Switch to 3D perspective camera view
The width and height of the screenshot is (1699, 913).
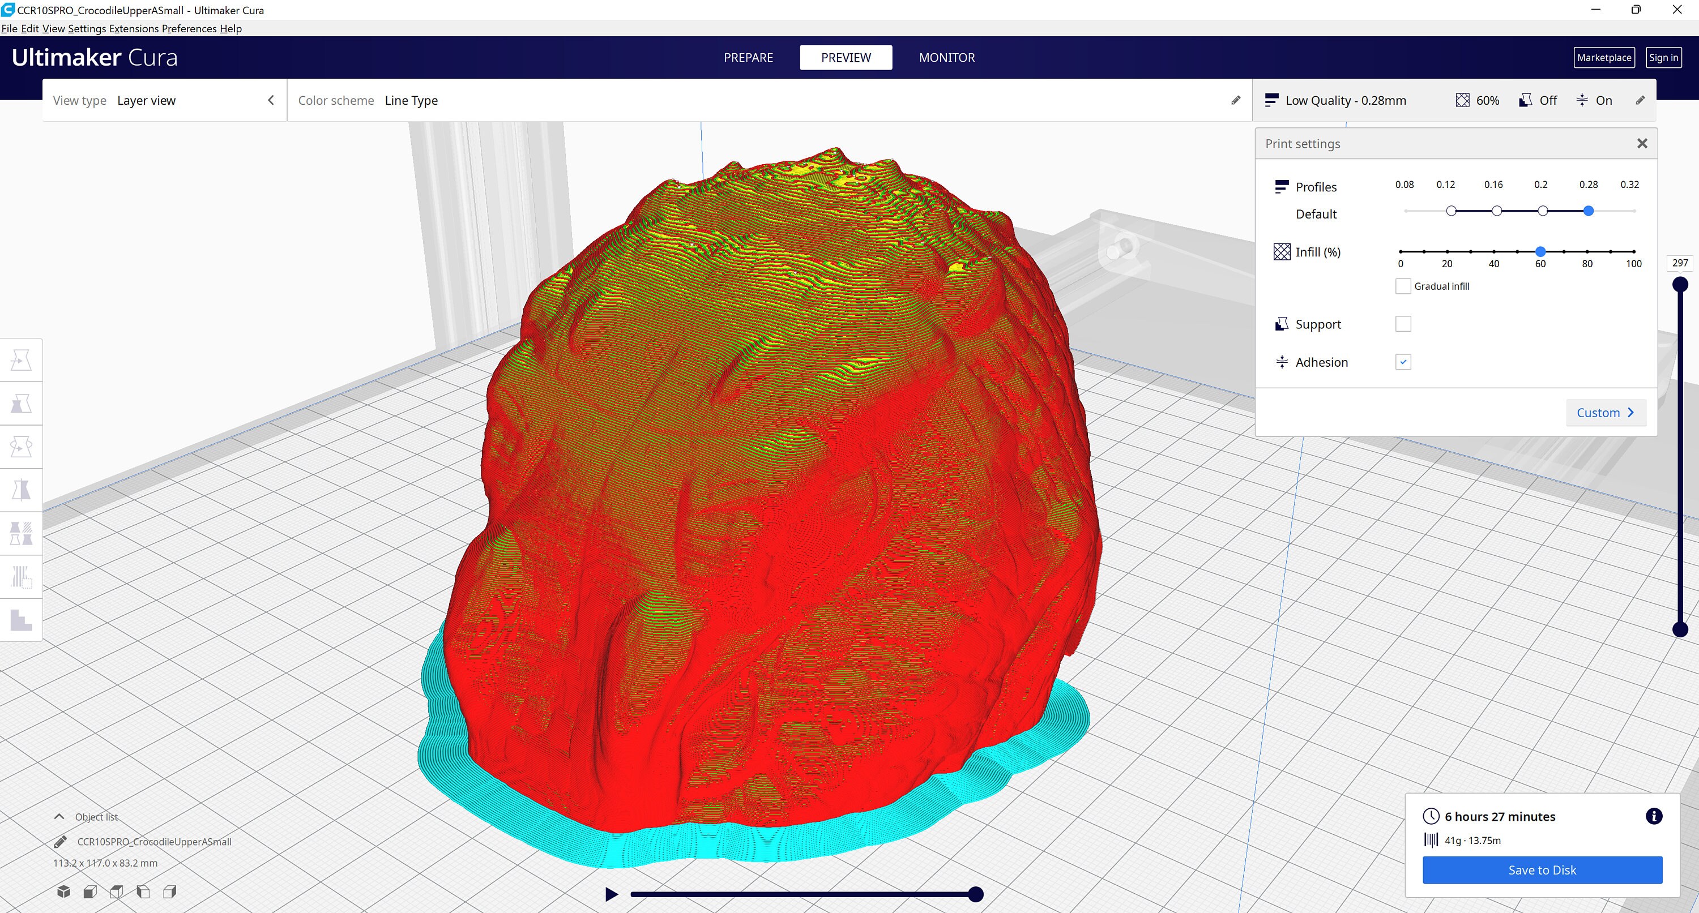(63, 892)
